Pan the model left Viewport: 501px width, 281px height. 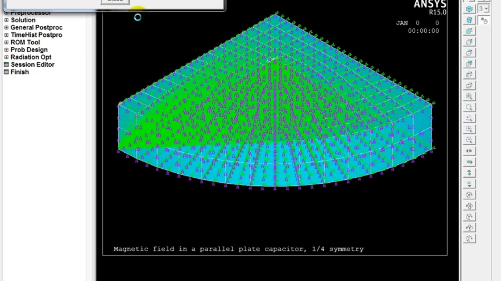pos(469,151)
